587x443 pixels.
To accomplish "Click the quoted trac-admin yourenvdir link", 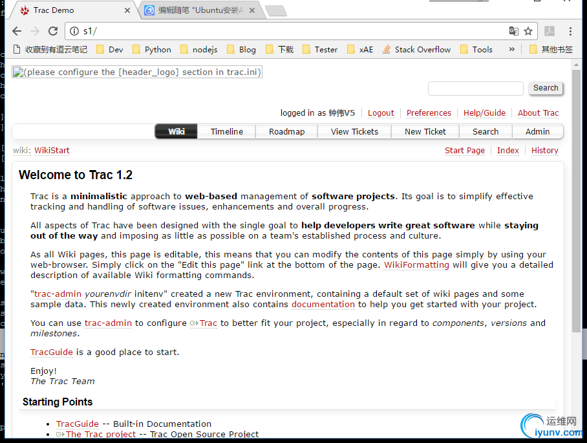I will tap(58, 294).
